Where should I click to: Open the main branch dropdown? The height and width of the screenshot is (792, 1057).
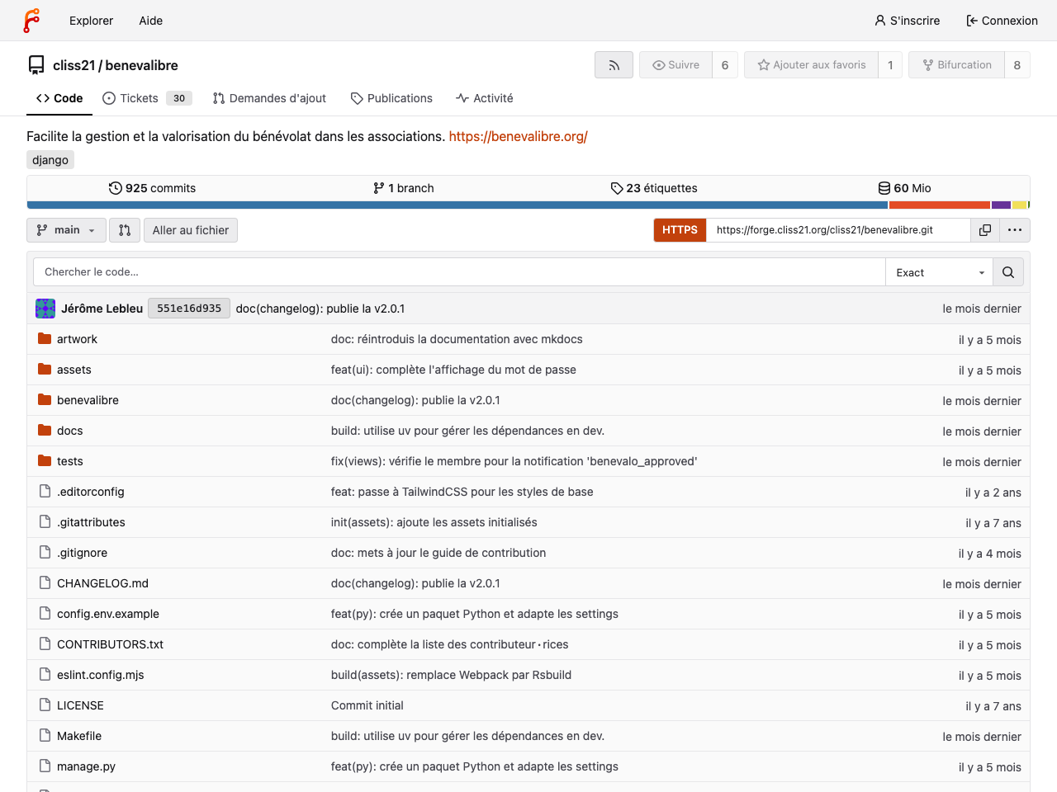[66, 230]
